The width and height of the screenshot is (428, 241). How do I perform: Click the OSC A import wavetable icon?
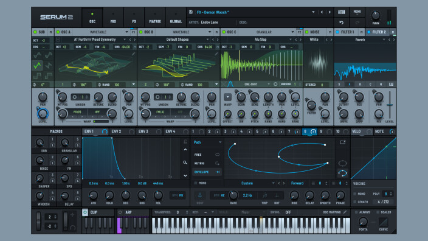click(58, 40)
